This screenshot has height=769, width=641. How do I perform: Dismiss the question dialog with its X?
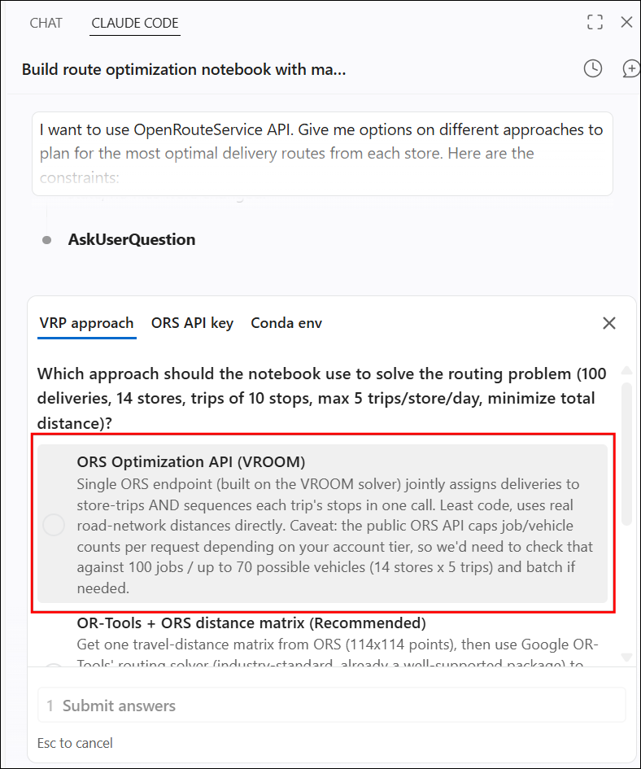tap(608, 323)
